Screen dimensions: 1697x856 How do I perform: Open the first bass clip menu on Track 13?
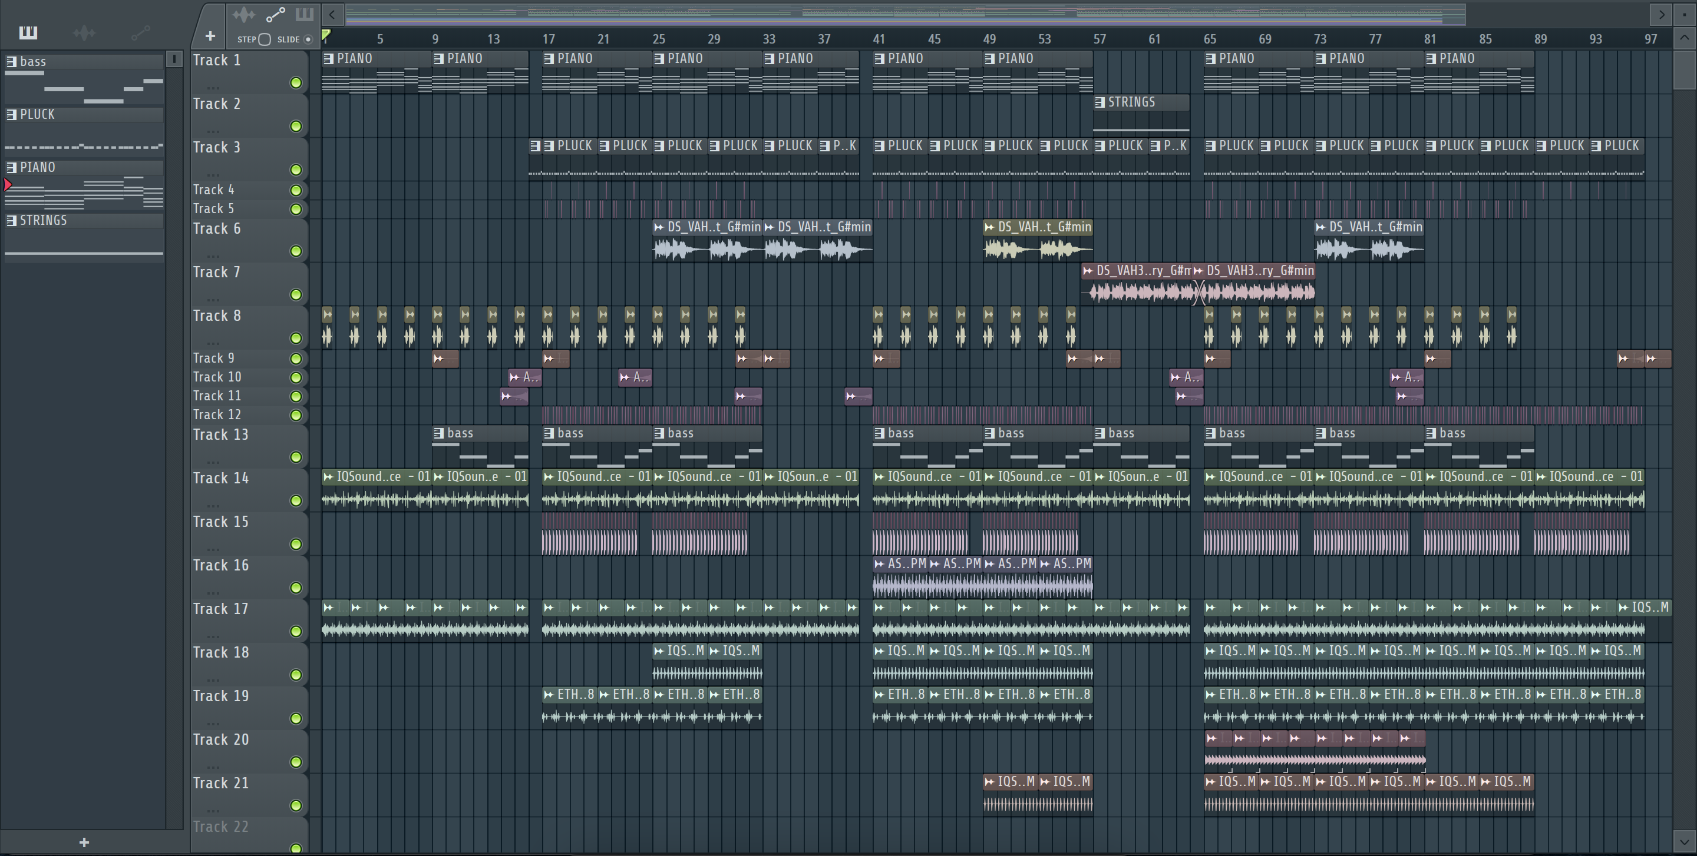(439, 433)
